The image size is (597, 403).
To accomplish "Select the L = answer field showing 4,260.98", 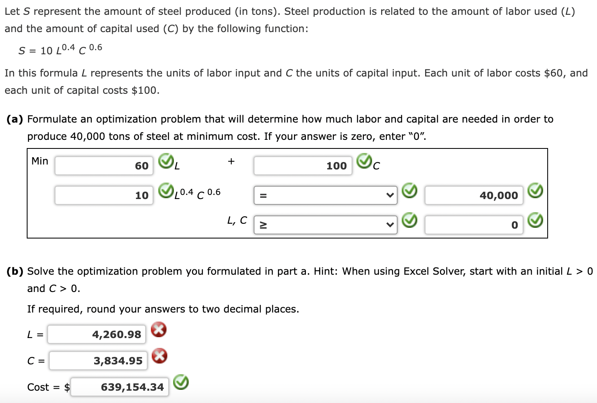I will (96, 334).
